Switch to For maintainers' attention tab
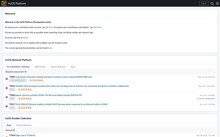220x137 pixels. coord(18,67)
